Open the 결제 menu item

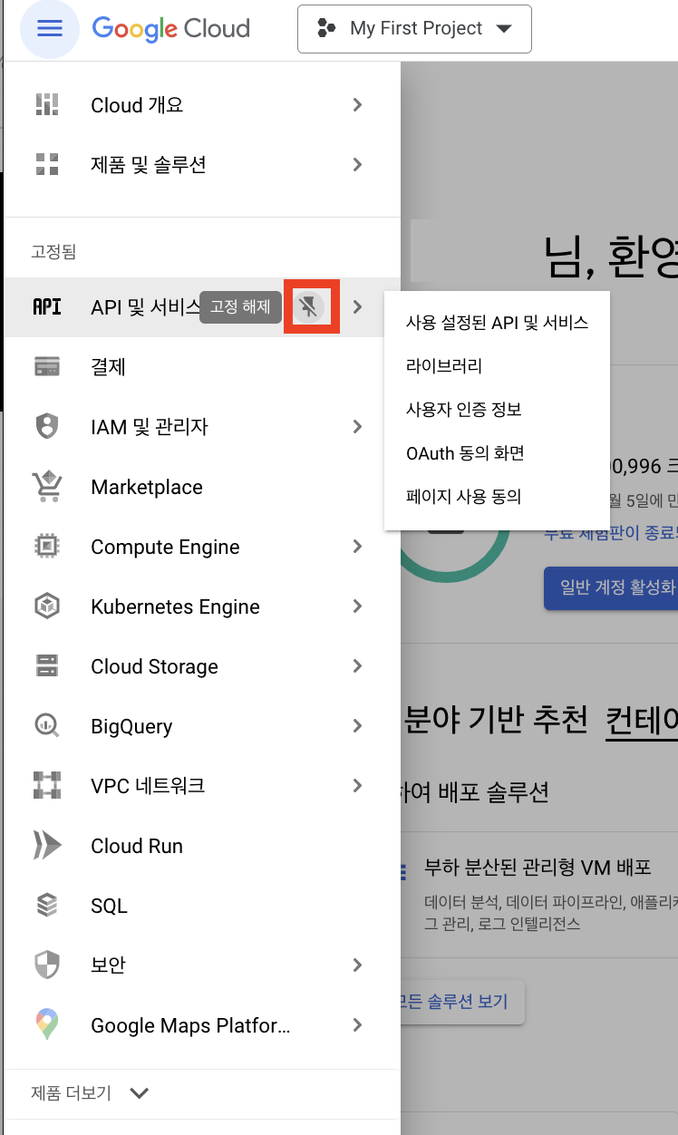tap(202, 367)
